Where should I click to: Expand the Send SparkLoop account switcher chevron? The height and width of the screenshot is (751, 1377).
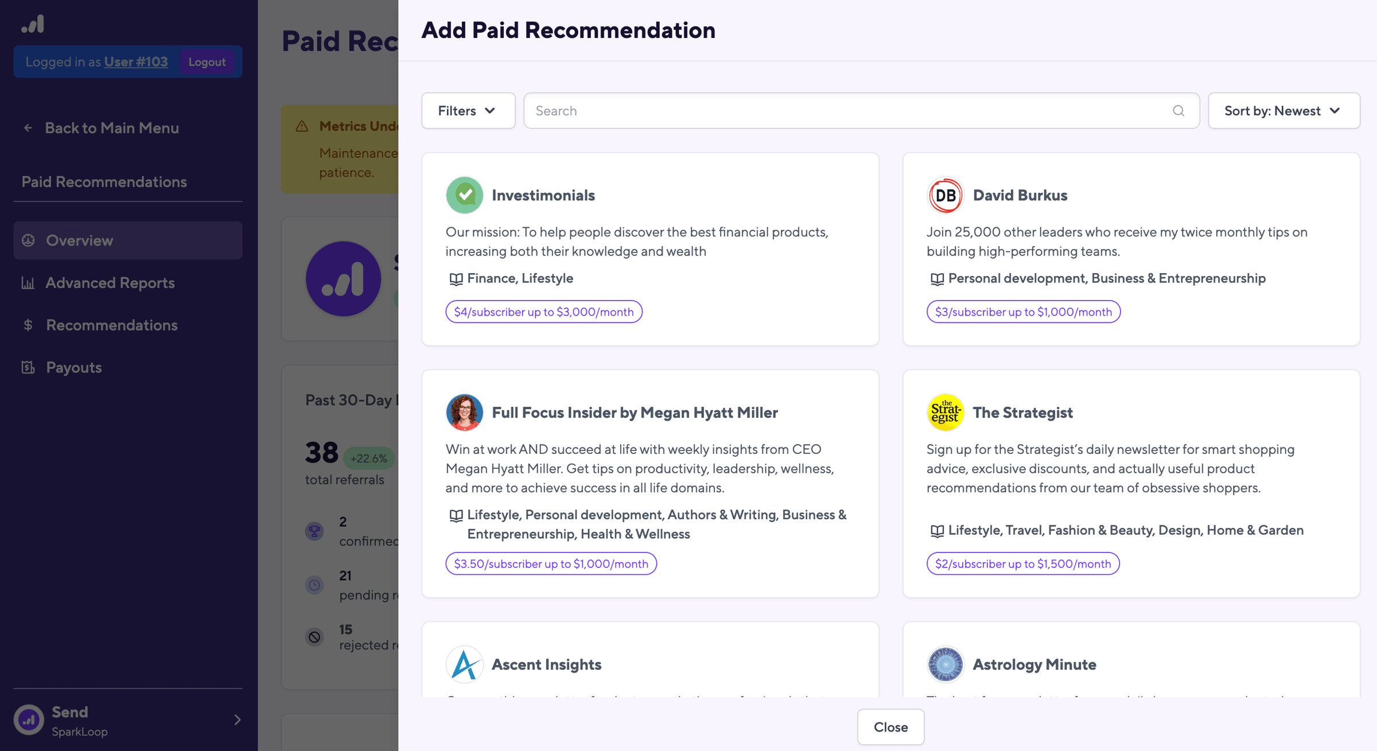coord(238,720)
